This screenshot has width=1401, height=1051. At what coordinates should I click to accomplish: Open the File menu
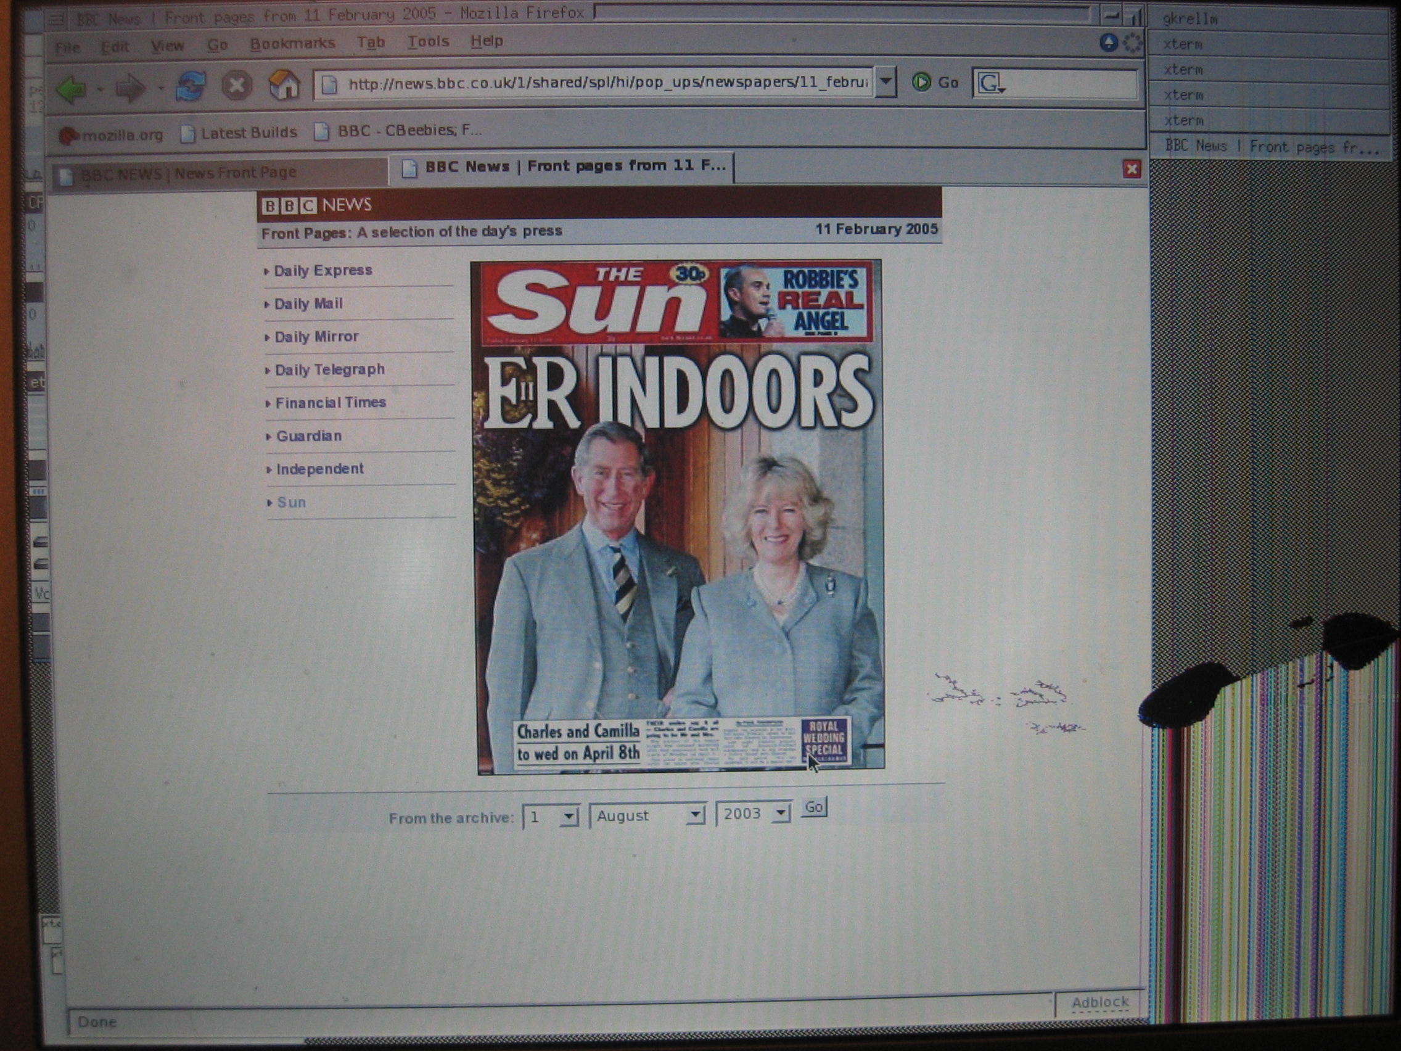click(x=67, y=48)
